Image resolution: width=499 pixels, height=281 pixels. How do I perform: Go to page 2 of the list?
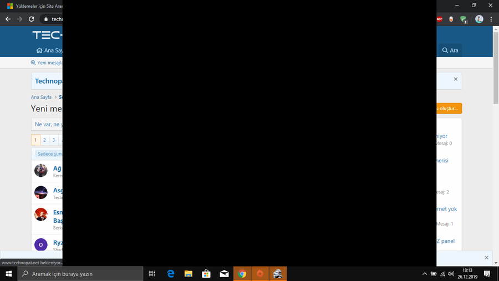44,140
